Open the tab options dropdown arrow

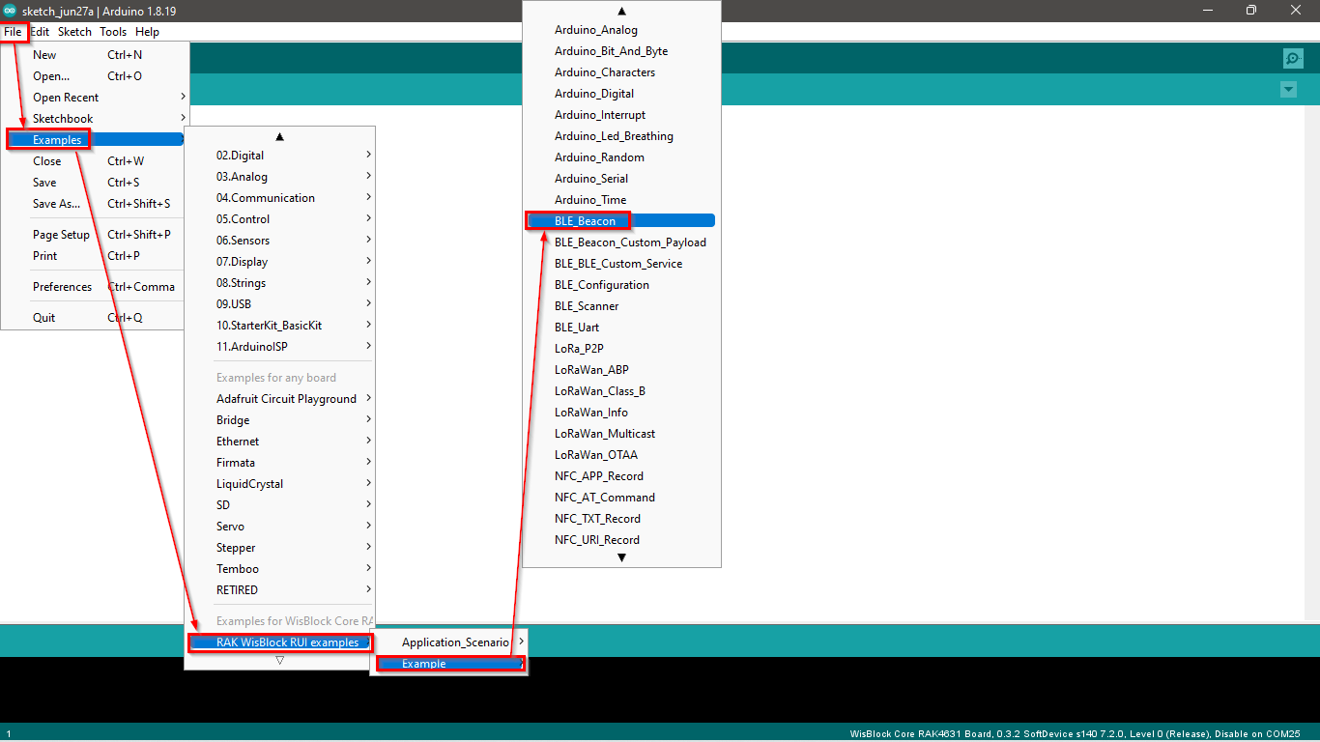pyautogui.click(x=1288, y=90)
